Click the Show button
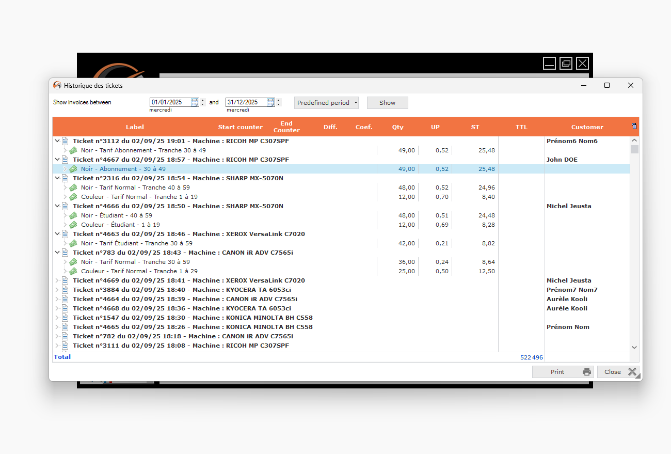671x454 pixels. (x=388, y=103)
